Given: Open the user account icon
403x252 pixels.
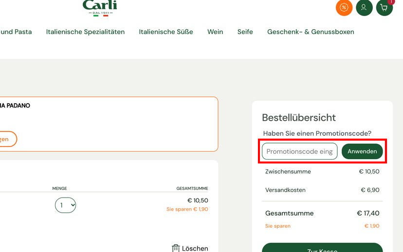Looking at the screenshot, I should 364,7.
